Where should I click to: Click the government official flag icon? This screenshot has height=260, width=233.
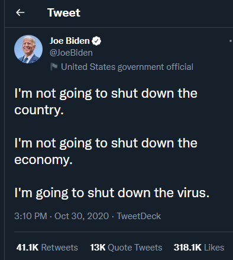click(54, 67)
